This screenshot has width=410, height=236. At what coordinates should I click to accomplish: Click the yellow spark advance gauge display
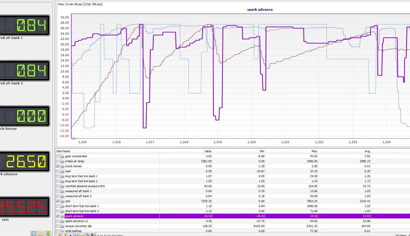(x=25, y=161)
